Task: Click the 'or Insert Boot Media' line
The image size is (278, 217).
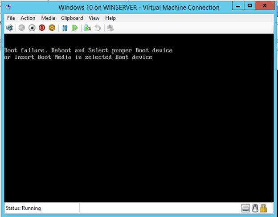Action: [x=78, y=57]
